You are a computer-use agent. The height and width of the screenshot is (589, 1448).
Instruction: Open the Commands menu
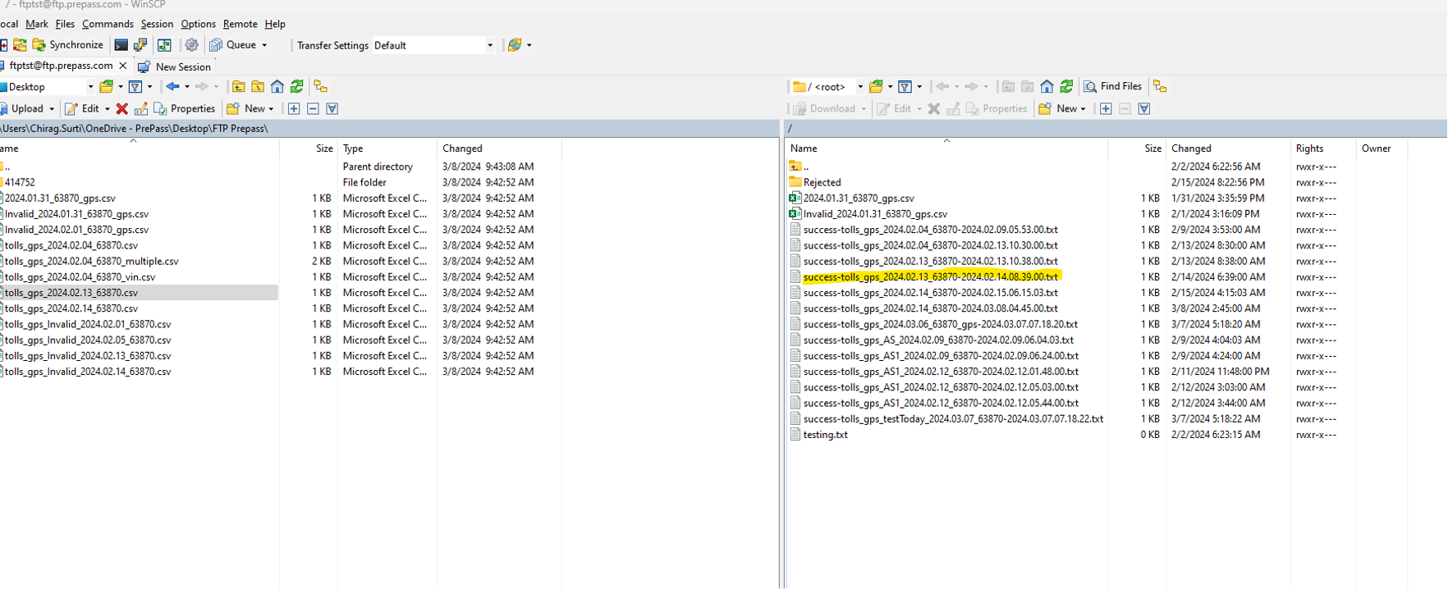[108, 24]
